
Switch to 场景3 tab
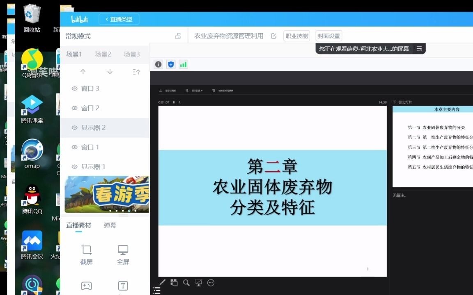pos(132,54)
